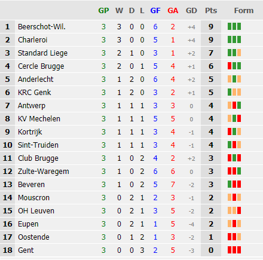Screen dimensions: 263x260
Task: Click Standard Liege's form indicator bars
Action: click(234, 53)
